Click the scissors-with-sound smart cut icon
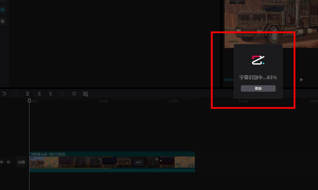This screenshot has height=190, width=318. click(86, 94)
